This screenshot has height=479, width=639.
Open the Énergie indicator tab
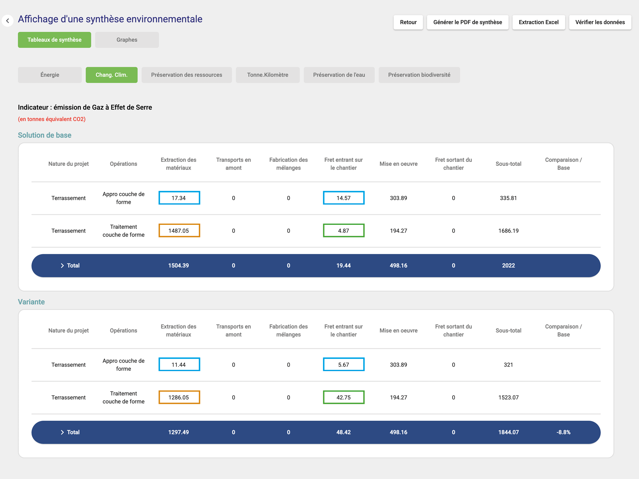tap(50, 75)
